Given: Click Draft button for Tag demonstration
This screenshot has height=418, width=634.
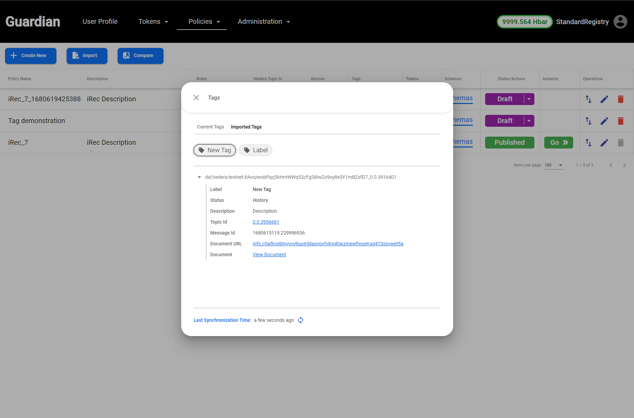Looking at the screenshot, I should point(505,121).
